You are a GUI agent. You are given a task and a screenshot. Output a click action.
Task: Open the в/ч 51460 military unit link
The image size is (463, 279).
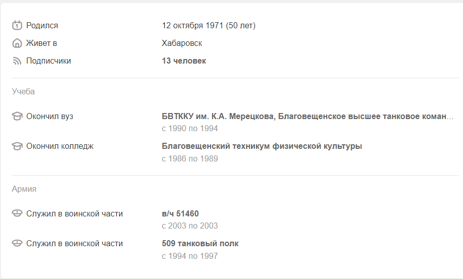click(180, 213)
